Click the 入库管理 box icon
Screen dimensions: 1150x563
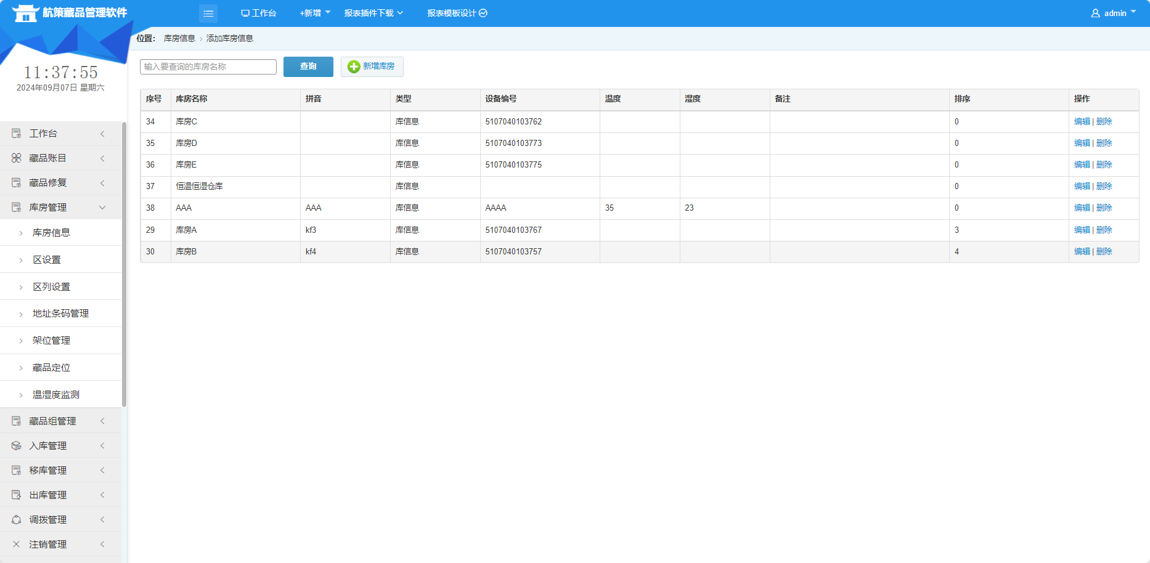17,446
